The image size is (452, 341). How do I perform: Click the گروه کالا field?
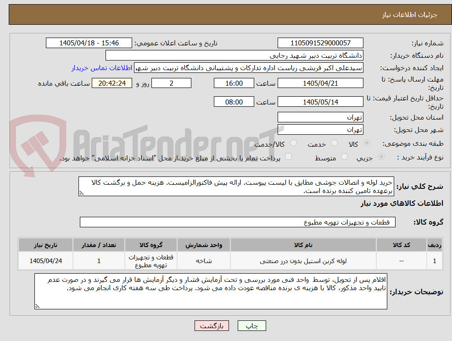click(238, 222)
